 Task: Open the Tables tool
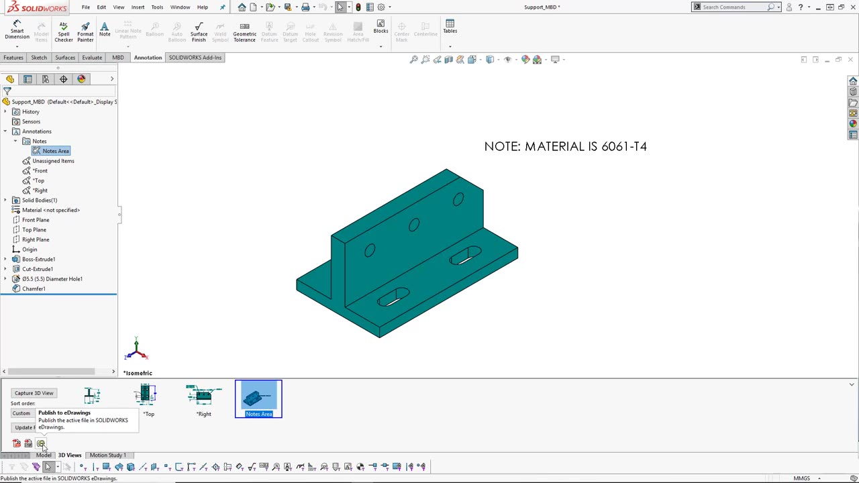coord(450,27)
